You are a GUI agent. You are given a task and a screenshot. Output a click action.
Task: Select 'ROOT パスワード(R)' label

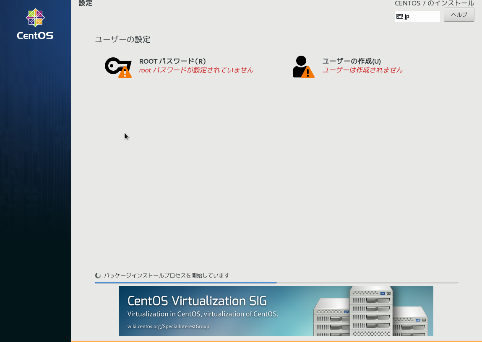click(x=172, y=61)
